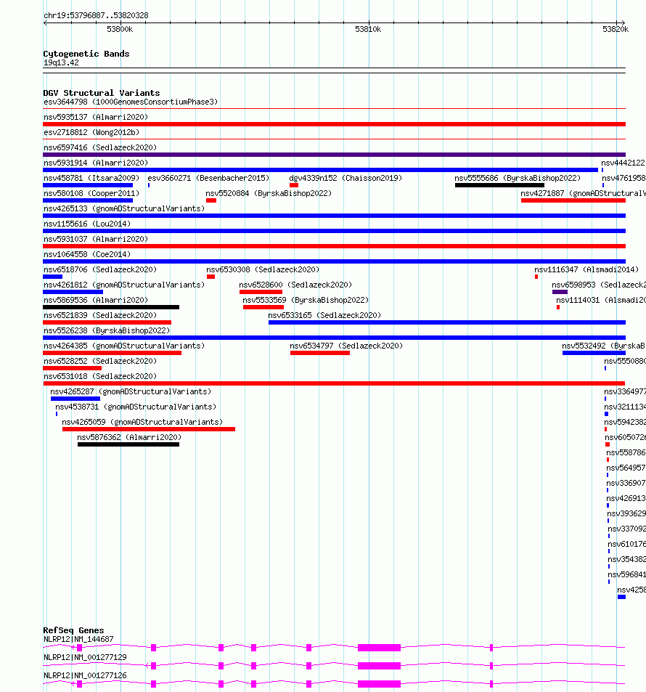646x692 pixels.
Task: Click variant label esv3660271 (Besenbacher2015)
Action: [208, 179]
